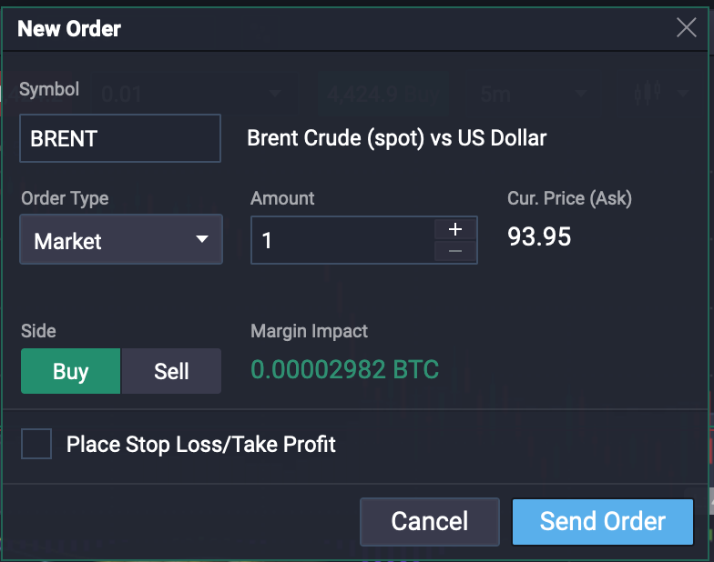Submit with the Send Order button

[602, 521]
